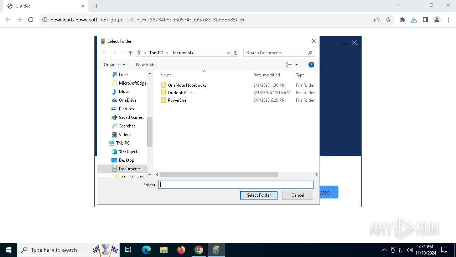This screenshot has width=456, height=257.
Task: Click the Chrome address bar URL
Action: [148, 20]
